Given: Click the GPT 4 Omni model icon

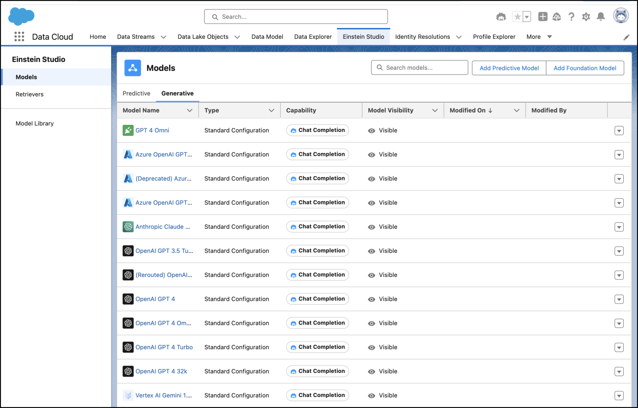Looking at the screenshot, I should (128, 131).
